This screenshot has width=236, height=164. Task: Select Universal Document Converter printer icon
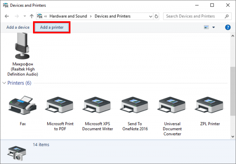172,105
